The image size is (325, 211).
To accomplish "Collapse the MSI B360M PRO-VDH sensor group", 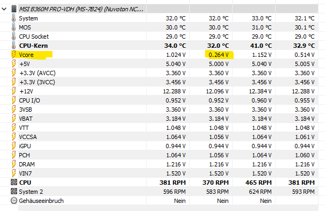I will click(4, 9).
